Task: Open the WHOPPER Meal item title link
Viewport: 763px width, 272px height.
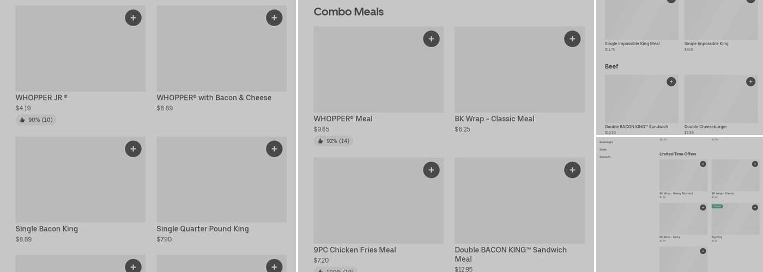Action: (x=343, y=119)
